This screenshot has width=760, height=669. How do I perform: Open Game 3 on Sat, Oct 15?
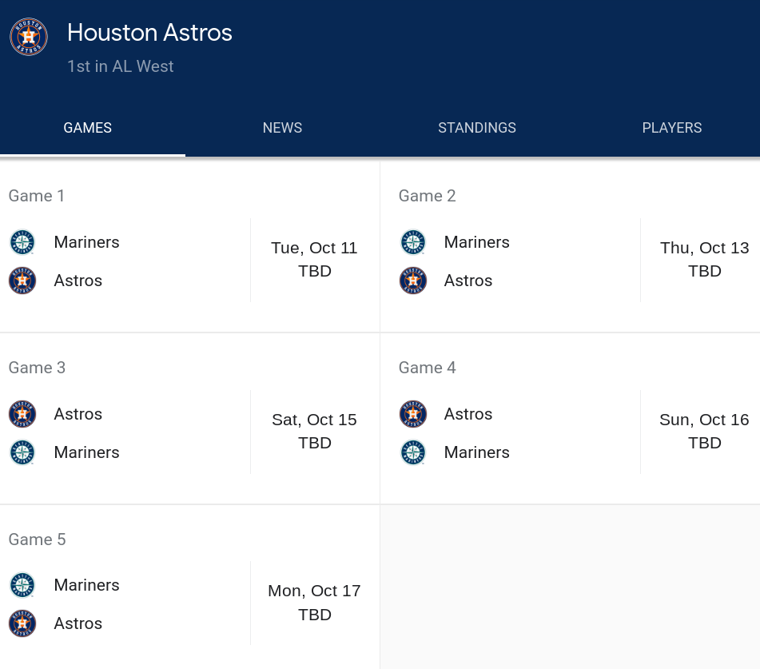[314, 432]
